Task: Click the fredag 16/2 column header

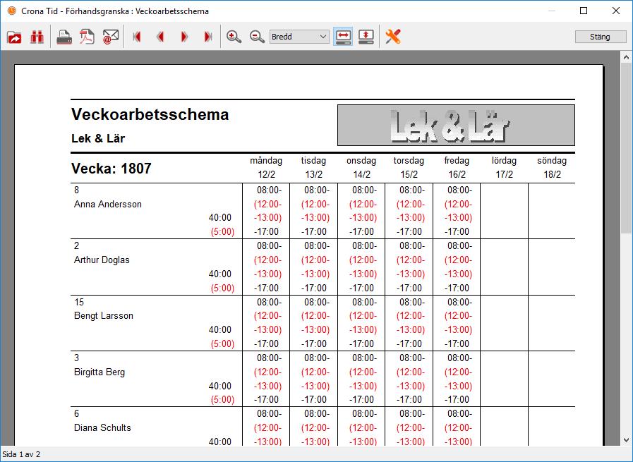Action: click(457, 167)
